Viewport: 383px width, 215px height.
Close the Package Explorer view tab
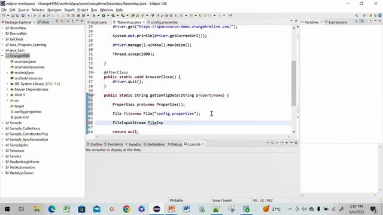pyautogui.click(x=34, y=22)
